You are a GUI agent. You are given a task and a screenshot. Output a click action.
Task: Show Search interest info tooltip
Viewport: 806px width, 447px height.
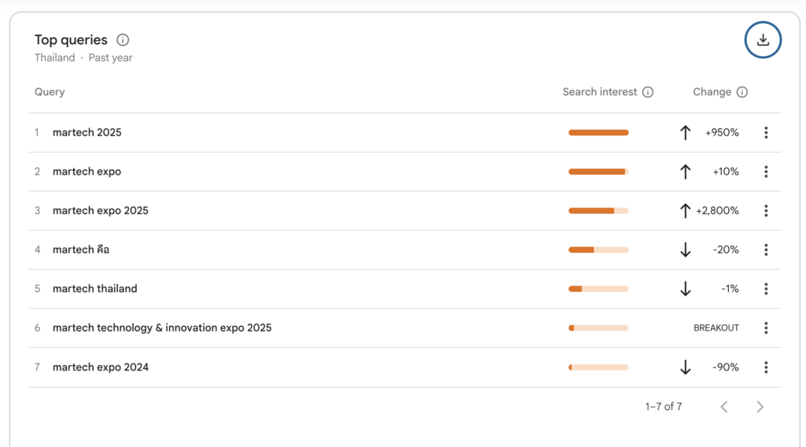(x=648, y=92)
